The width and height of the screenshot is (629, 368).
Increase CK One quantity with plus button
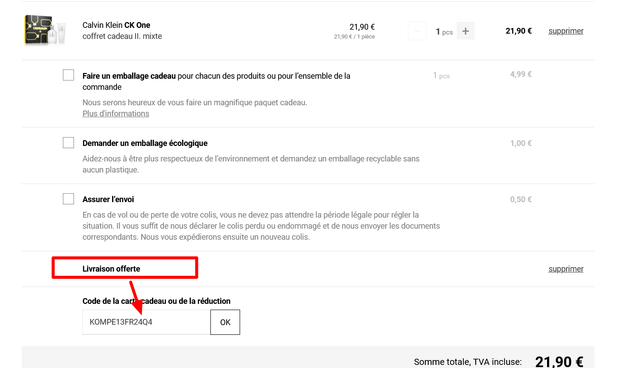click(x=465, y=31)
